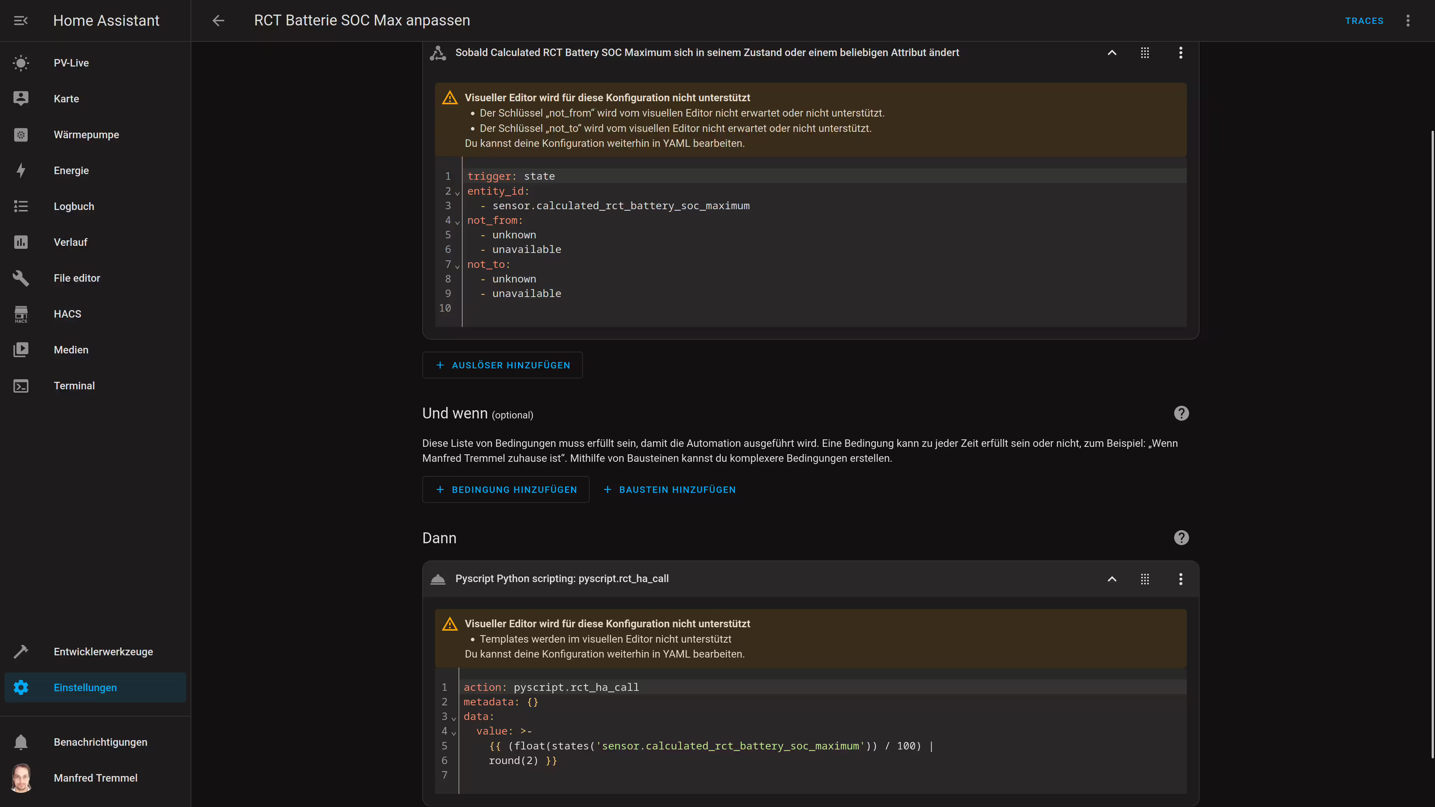1435x807 pixels.
Task: Open the Karte map panel
Action: tap(95, 99)
